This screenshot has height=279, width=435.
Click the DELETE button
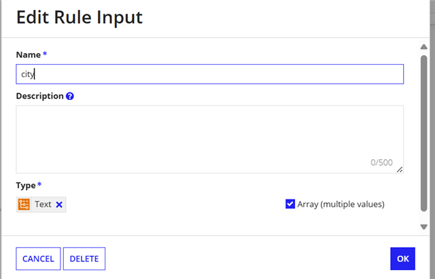(84, 259)
